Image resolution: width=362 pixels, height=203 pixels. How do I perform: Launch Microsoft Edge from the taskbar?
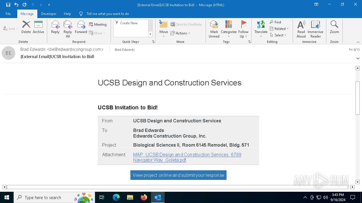(116, 197)
